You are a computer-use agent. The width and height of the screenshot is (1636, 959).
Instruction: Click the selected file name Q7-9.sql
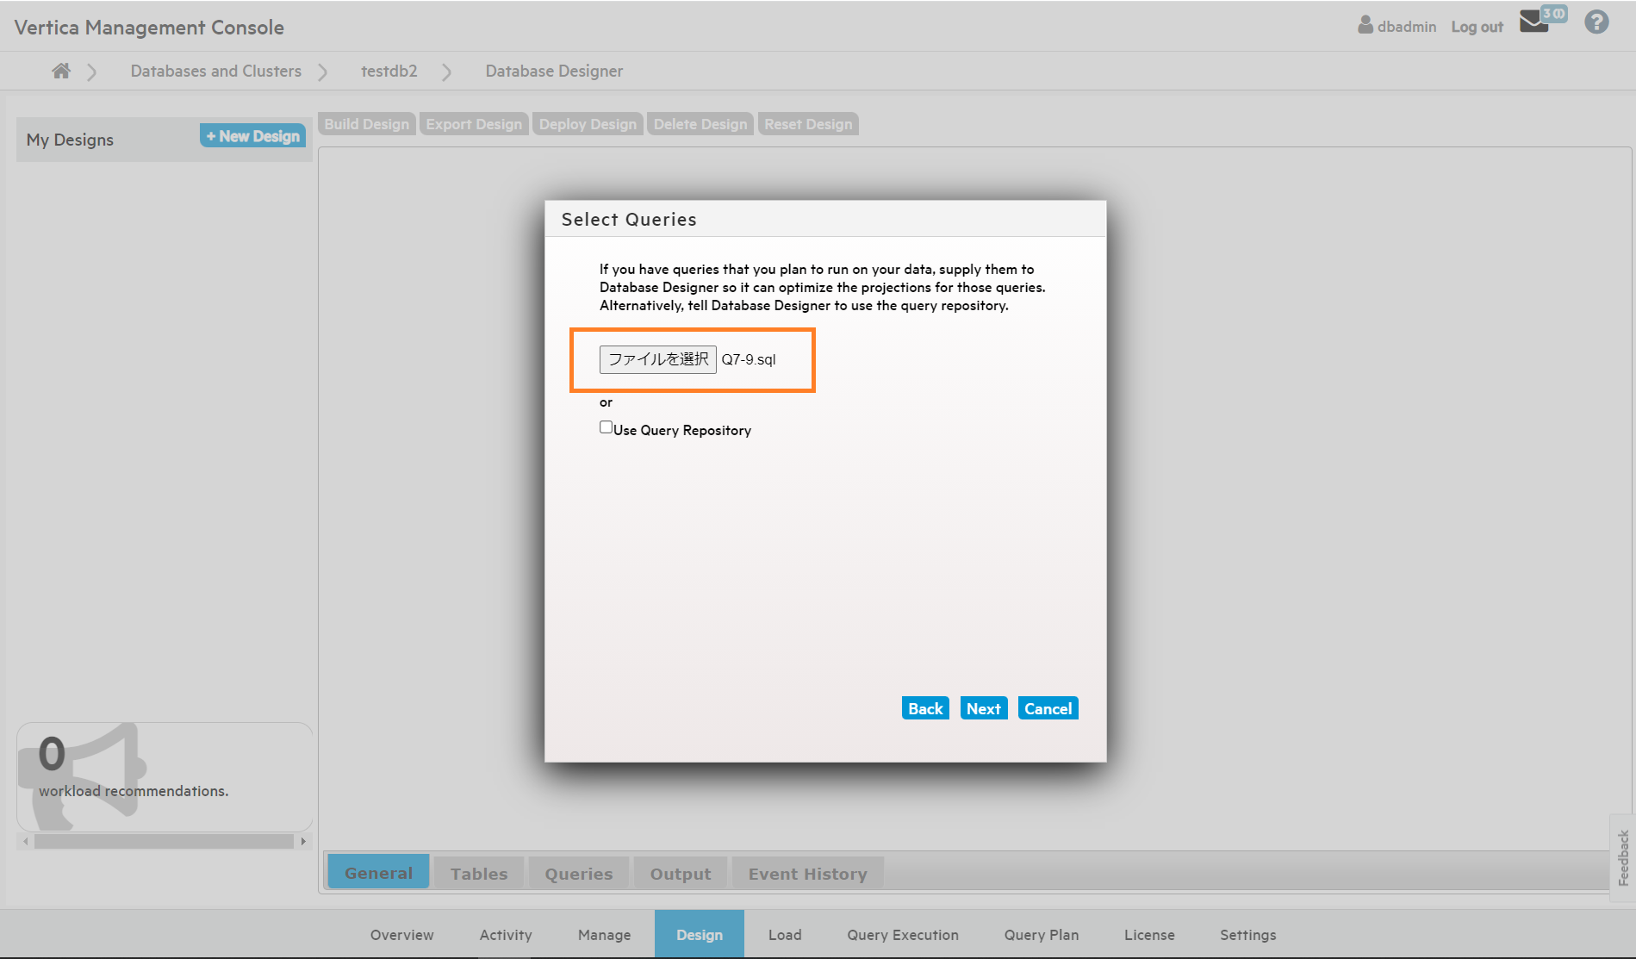(749, 359)
